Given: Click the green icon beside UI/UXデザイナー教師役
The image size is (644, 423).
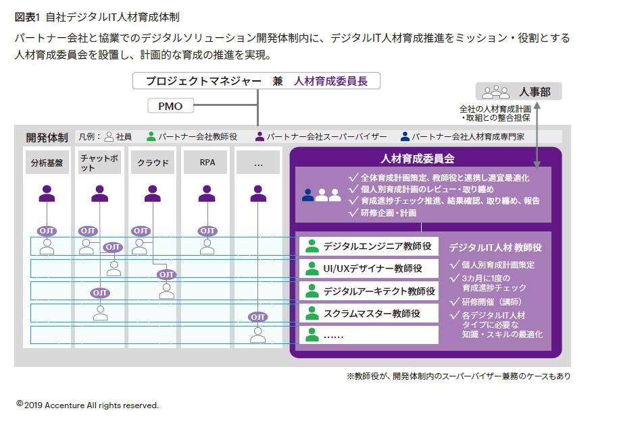Looking at the screenshot, I should 312,269.
